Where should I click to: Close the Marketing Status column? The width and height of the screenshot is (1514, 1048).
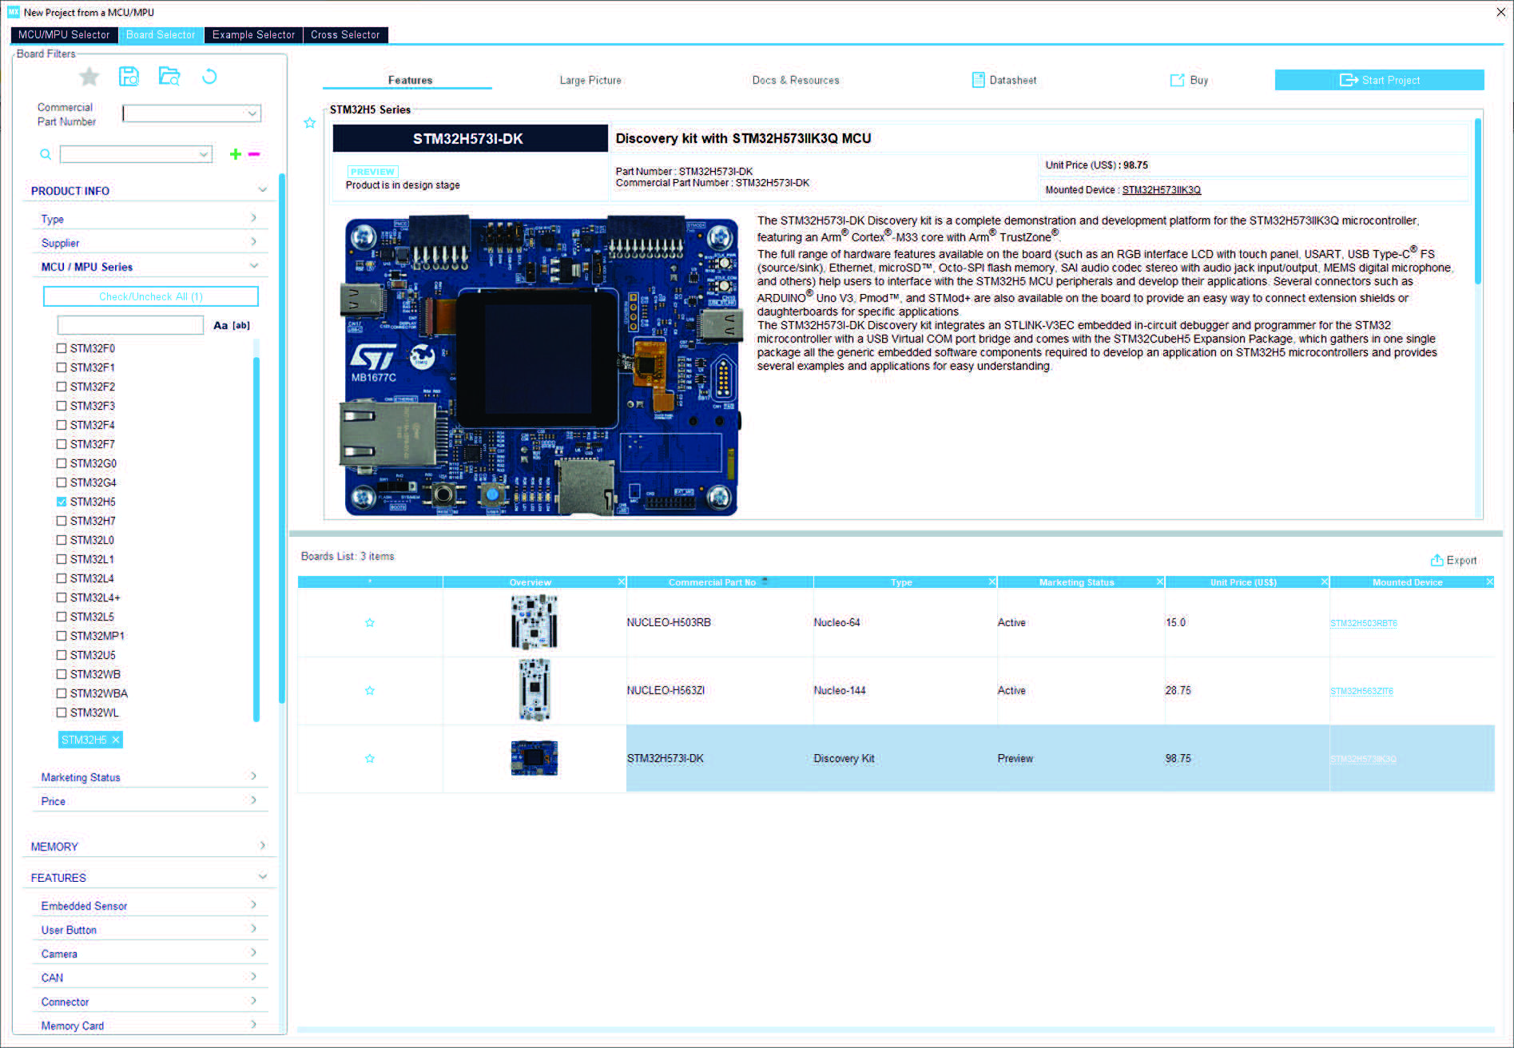1160,582
